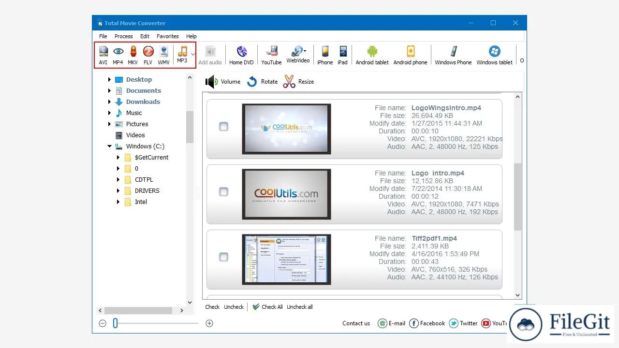Open the Resize scissors tool
The height and width of the screenshot is (348, 619).
tap(298, 82)
